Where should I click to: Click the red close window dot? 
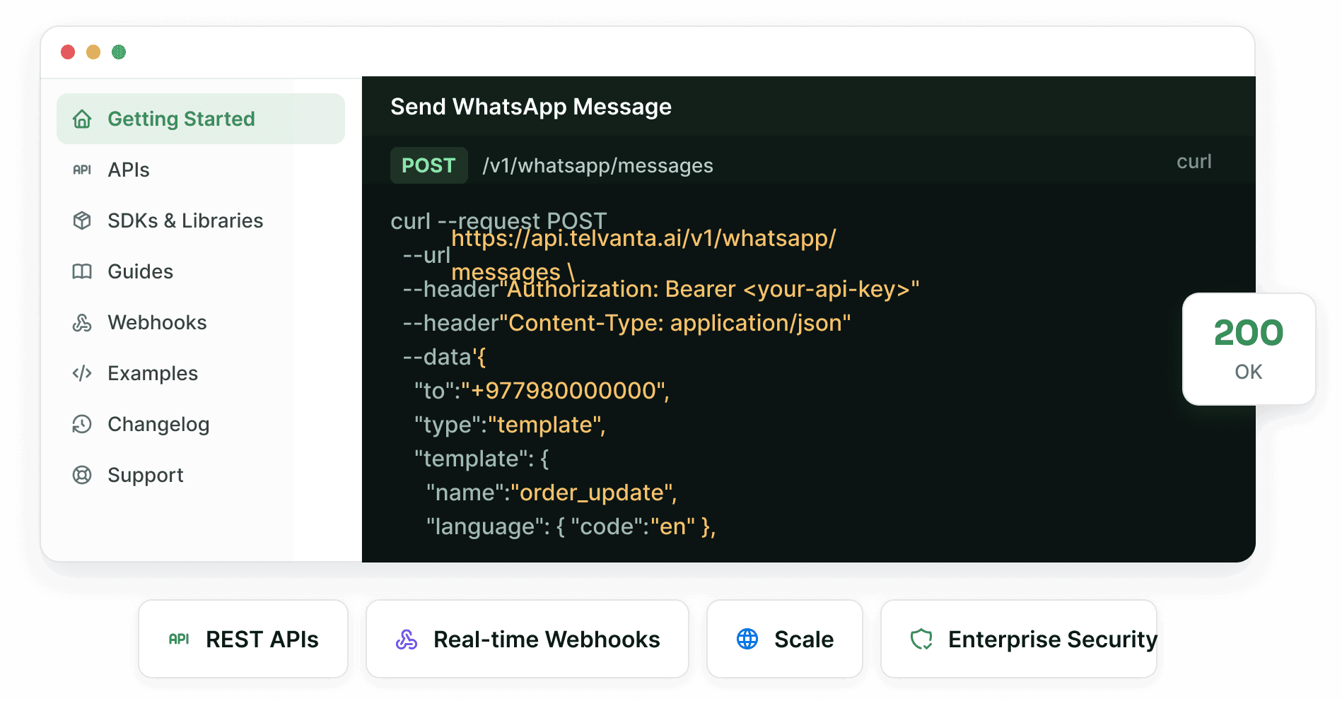[x=68, y=52]
